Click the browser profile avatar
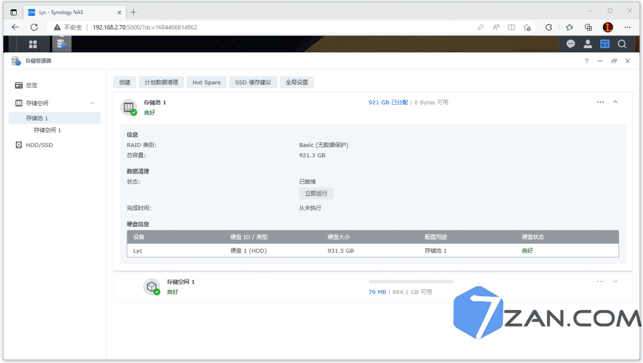643x363 pixels. click(x=608, y=27)
